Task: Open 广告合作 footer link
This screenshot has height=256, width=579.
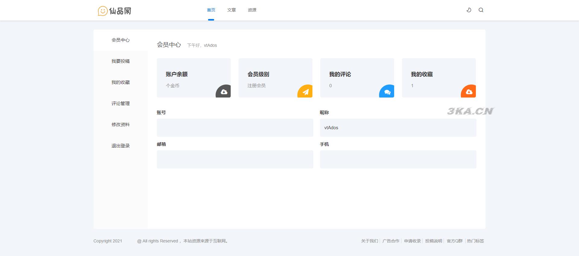Action: pyautogui.click(x=391, y=241)
